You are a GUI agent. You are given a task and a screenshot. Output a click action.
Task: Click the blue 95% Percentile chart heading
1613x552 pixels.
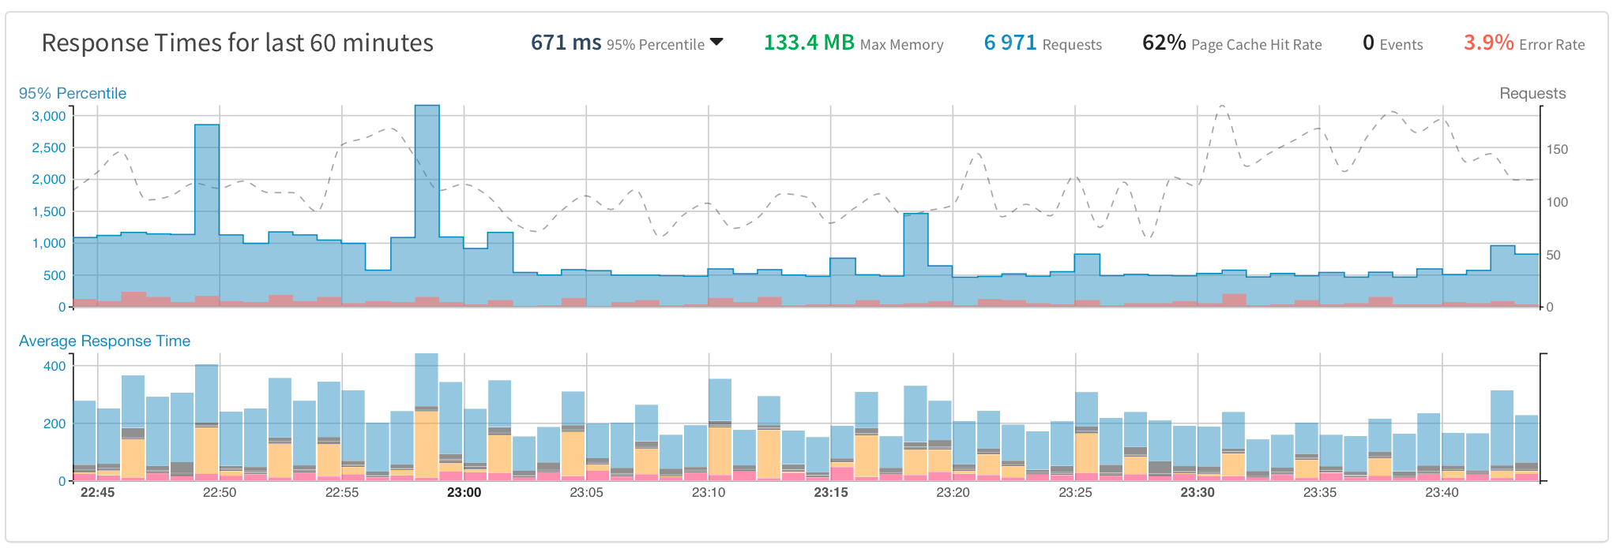tap(73, 93)
